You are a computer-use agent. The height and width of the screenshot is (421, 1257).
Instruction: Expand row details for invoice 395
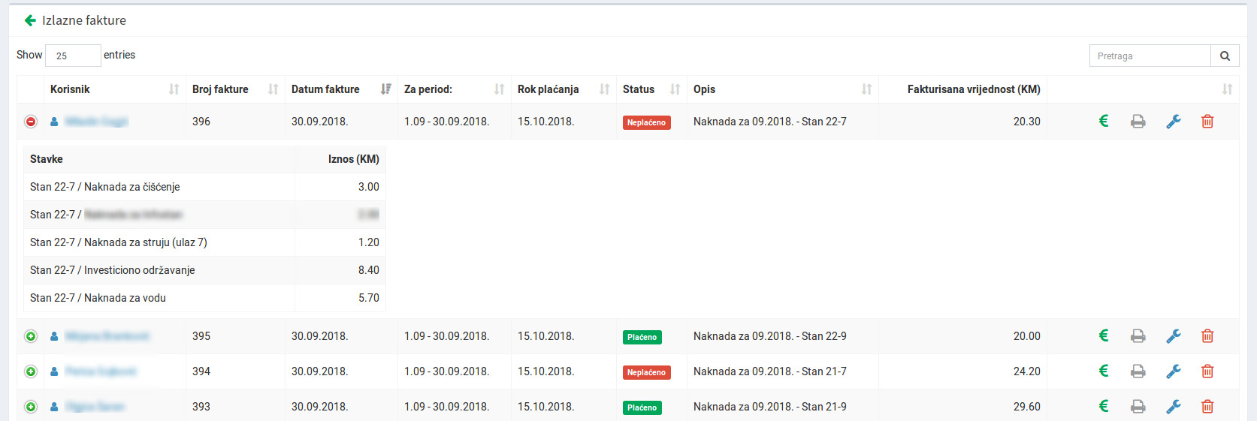pos(31,336)
